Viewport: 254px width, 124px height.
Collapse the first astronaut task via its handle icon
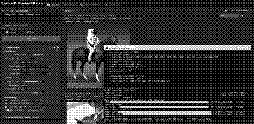coord(66,16)
